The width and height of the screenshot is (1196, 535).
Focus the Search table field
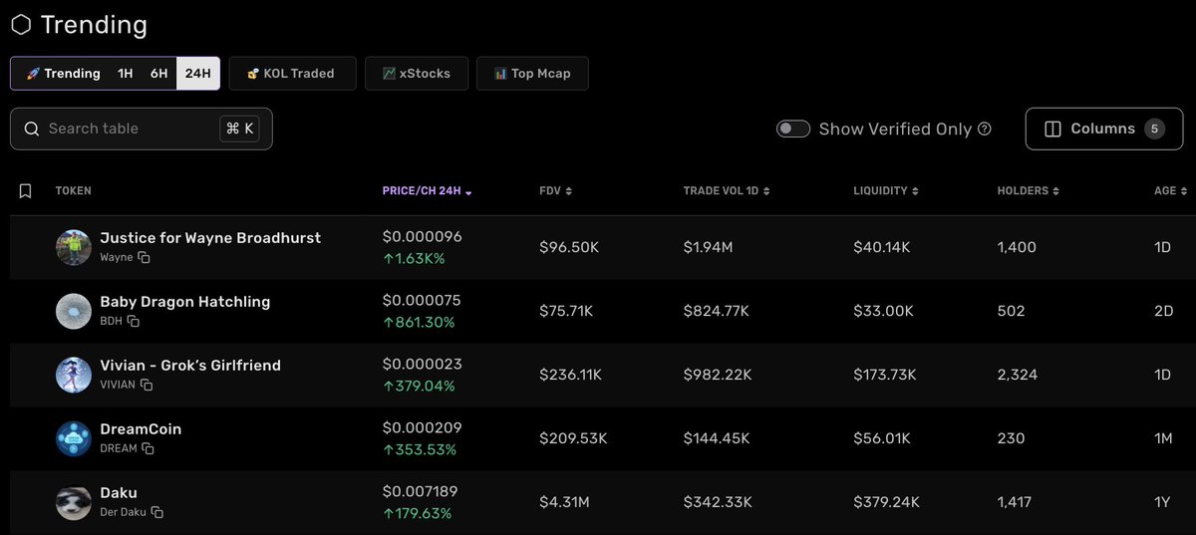coord(130,129)
